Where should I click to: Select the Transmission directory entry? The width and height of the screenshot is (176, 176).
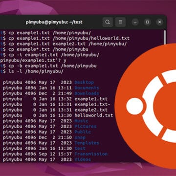(91, 154)
